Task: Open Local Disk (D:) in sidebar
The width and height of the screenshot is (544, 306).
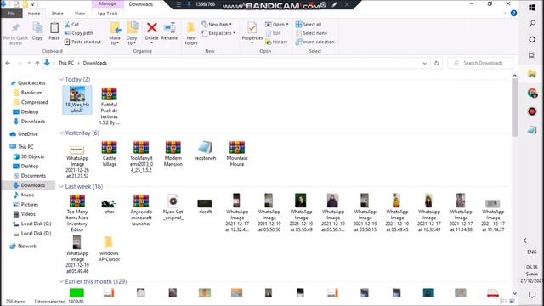Action: tap(32, 234)
